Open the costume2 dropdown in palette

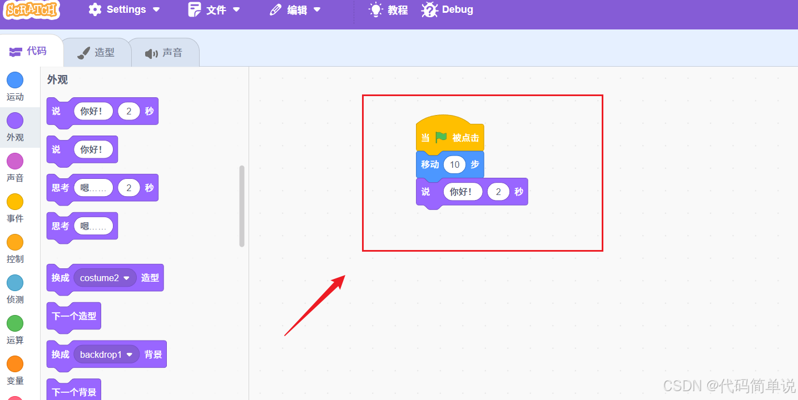pyautogui.click(x=106, y=278)
